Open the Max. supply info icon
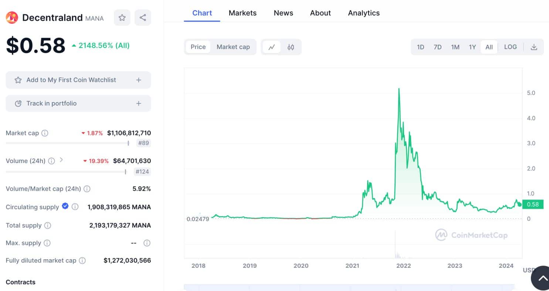The height and width of the screenshot is (291, 549). coord(47,243)
